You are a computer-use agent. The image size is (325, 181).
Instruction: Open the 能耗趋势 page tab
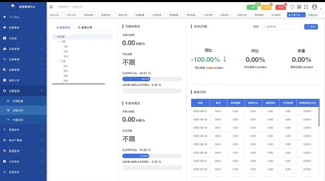click(88, 15)
